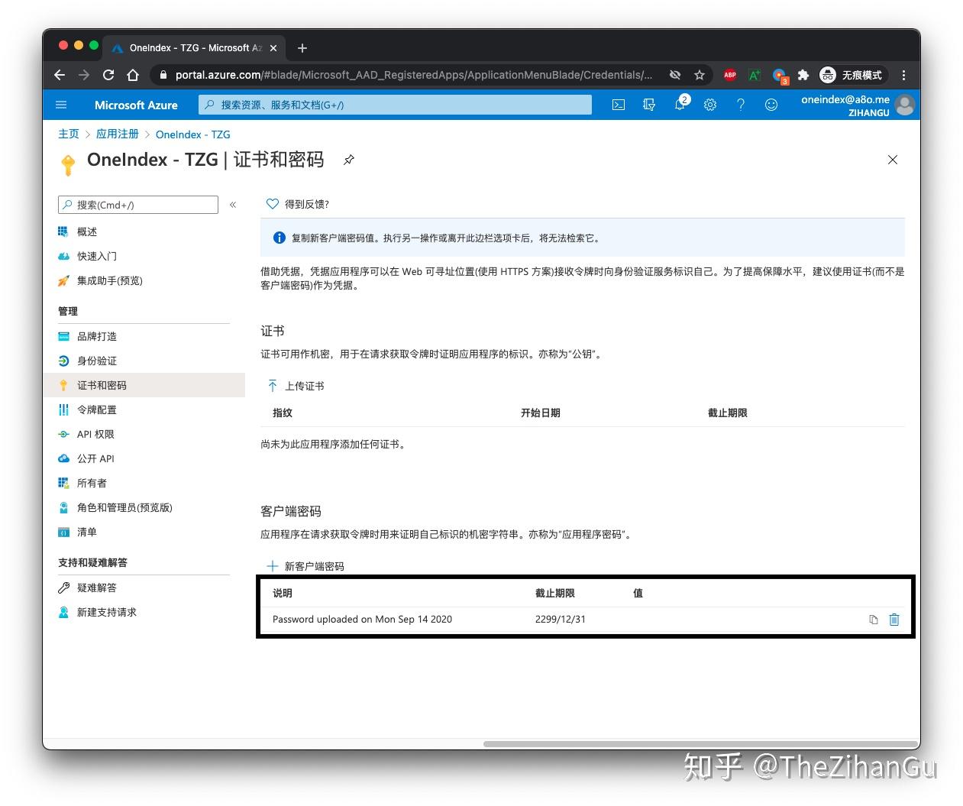Open the 身份验证 (Authentication) sidebar entry

point(96,361)
